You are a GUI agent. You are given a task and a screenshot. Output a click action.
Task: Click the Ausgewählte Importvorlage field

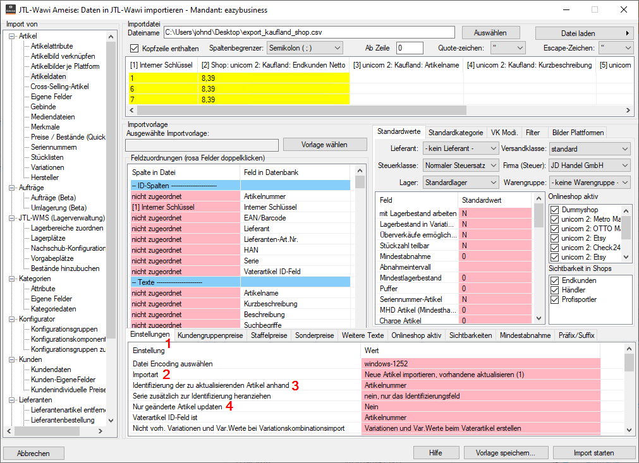tap(202, 145)
